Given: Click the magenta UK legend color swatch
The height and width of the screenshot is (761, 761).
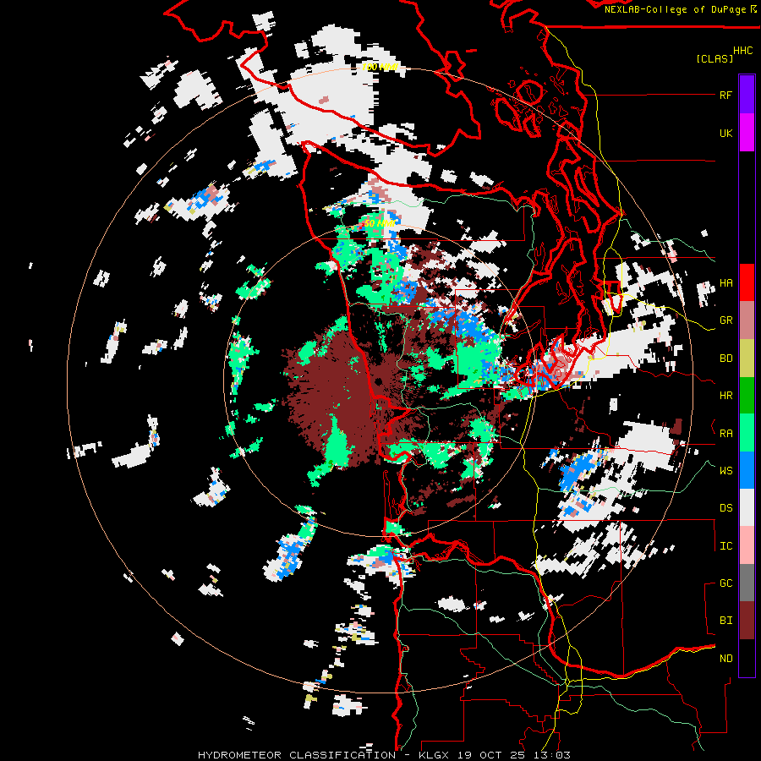Looking at the screenshot, I should (747, 133).
